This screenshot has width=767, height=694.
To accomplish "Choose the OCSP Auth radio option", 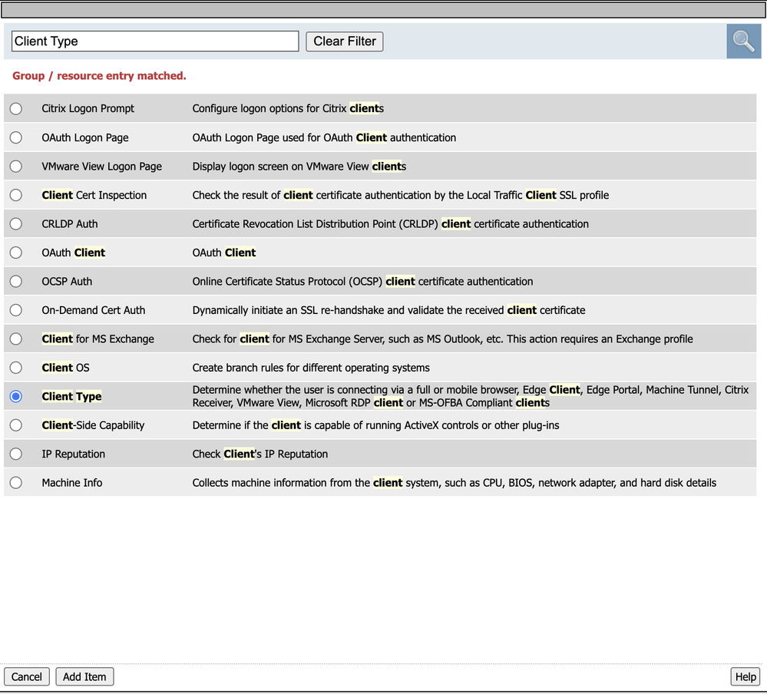I will pos(15,281).
